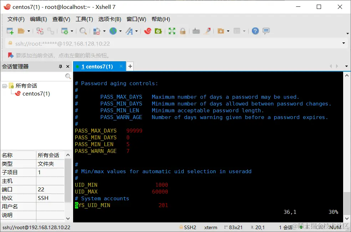Open session properties icon with gear

65,31
